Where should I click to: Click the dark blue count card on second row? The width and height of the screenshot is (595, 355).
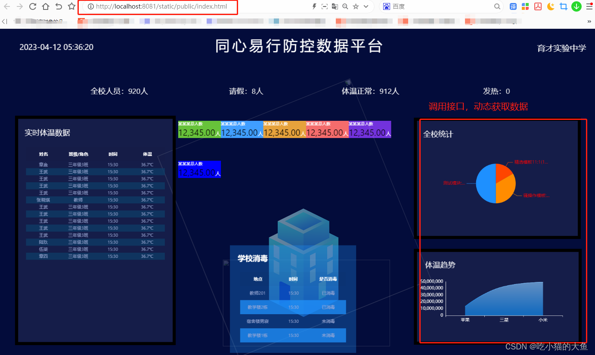coord(199,169)
